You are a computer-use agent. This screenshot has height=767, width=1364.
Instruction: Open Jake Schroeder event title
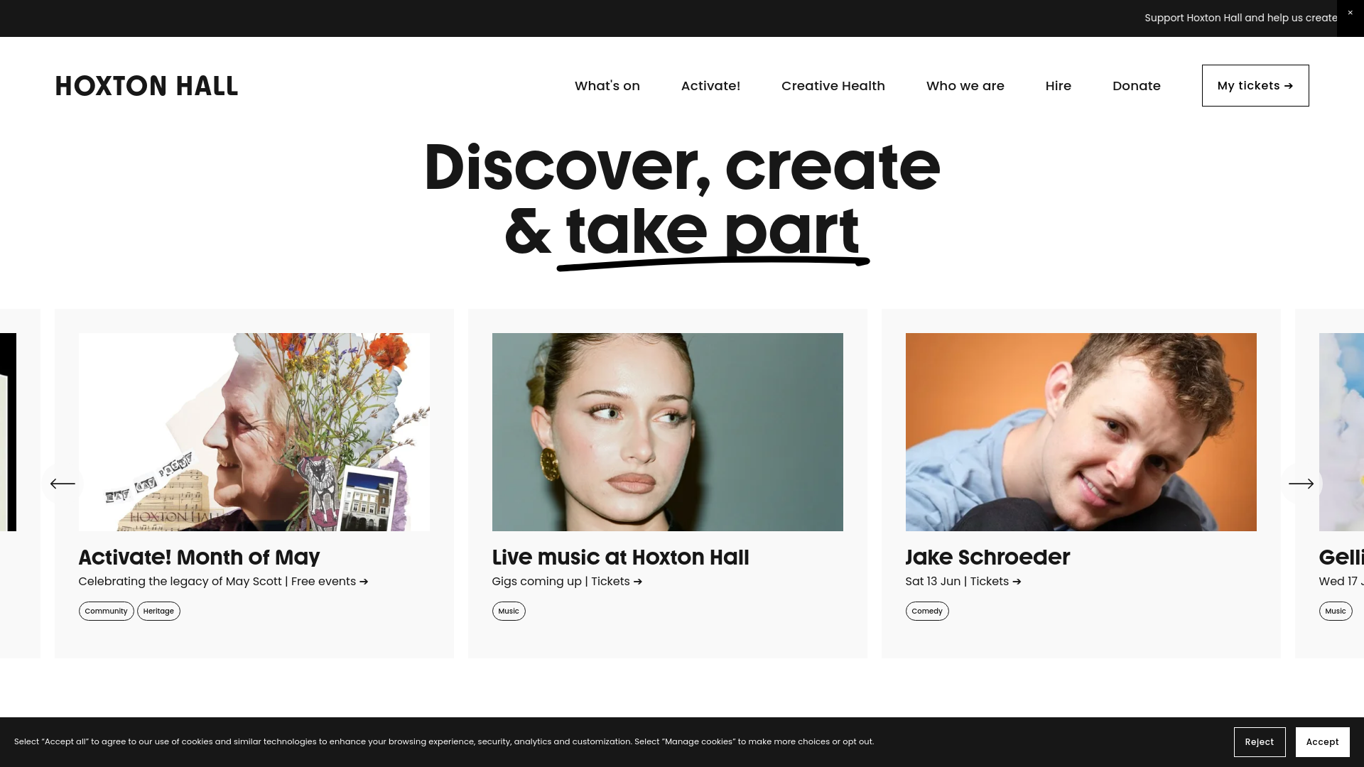pyautogui.click(x=987, y=557)
